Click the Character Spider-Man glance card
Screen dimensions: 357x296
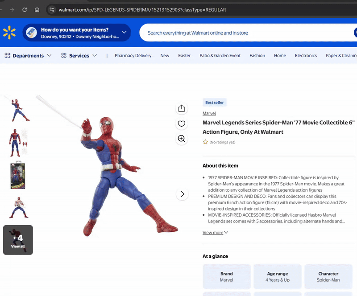pyautogui.click(x=328, y=277)
